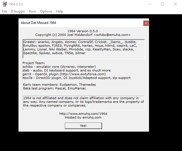Open the Options menu
Viewport: 182px width, 151px height.
(46, 11)
